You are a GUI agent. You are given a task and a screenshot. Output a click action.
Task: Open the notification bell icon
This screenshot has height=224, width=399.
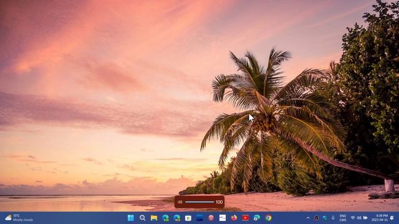click(x=392, y=218)
